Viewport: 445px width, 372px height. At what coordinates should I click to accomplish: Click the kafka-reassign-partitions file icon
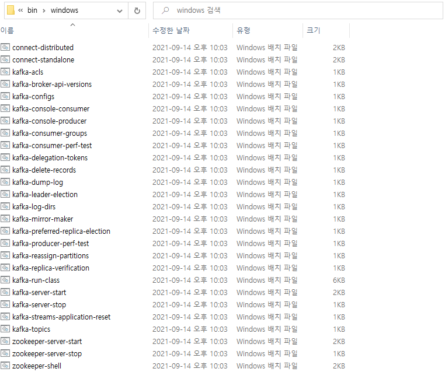[5, 255]
